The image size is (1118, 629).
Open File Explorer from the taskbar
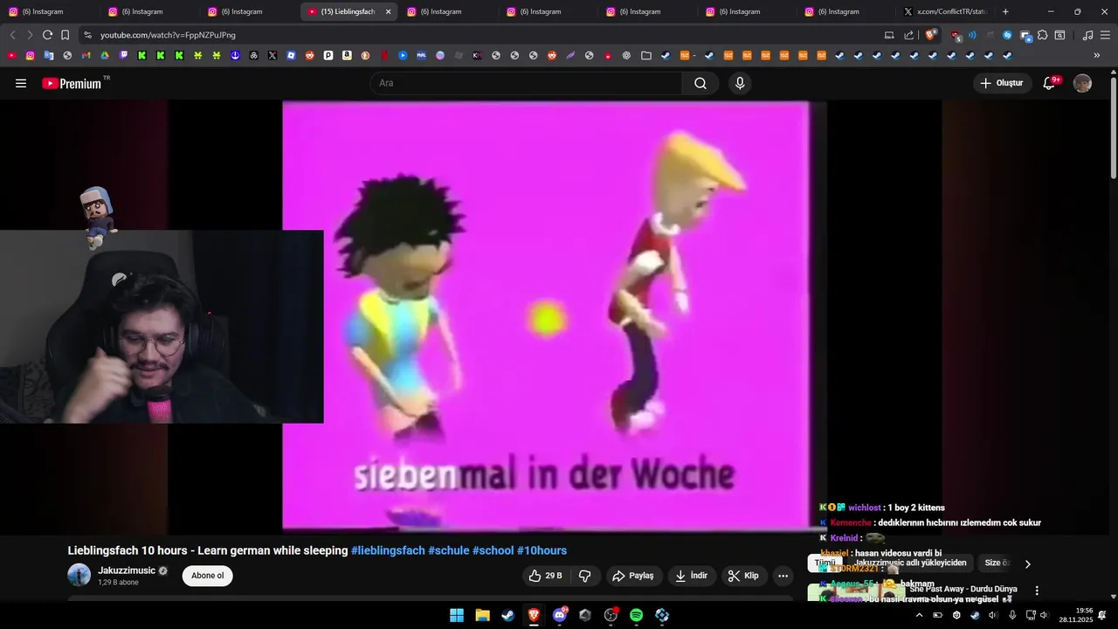click(482, 615)
